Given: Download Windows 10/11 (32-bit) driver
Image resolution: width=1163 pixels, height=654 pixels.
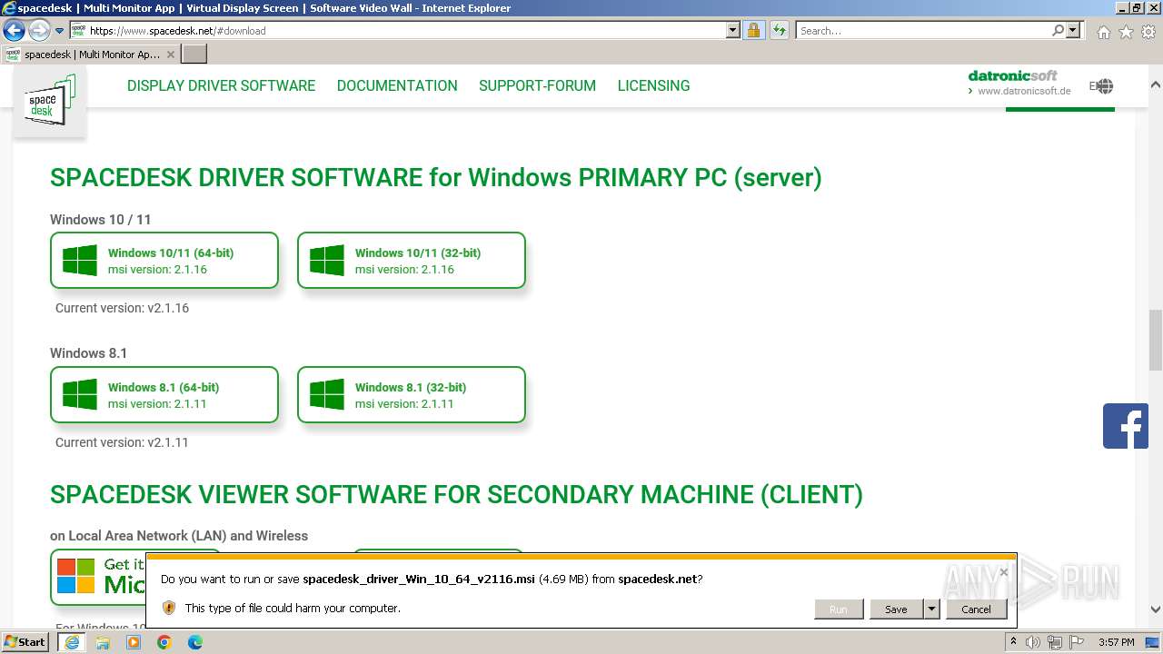Looking at the screenshot, I should (x=412, y=261).
